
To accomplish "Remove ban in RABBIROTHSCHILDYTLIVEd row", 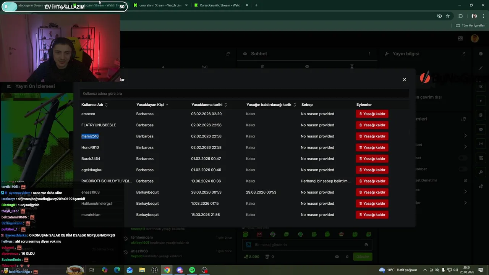I will point(372,181).
